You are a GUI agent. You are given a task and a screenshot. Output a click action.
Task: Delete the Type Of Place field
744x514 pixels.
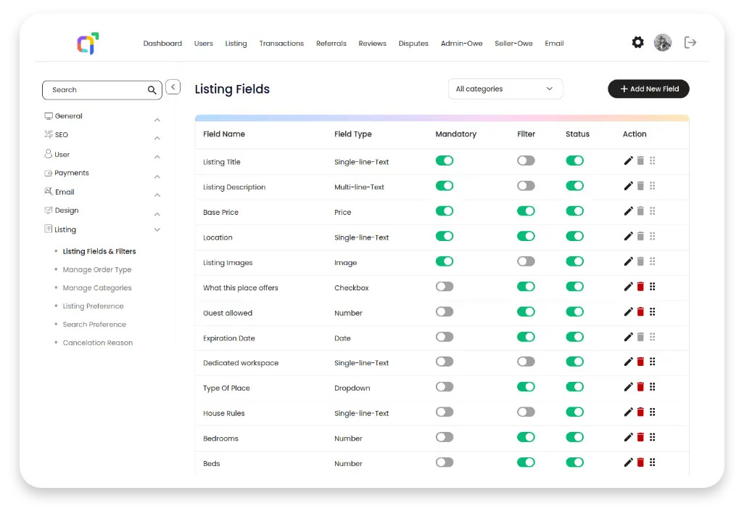point(640,387)
